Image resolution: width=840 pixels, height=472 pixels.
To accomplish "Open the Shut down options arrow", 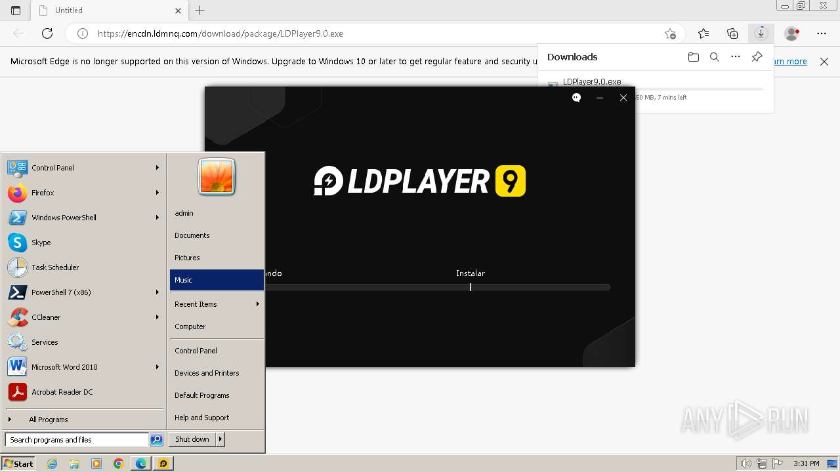I will coord(220,439).
